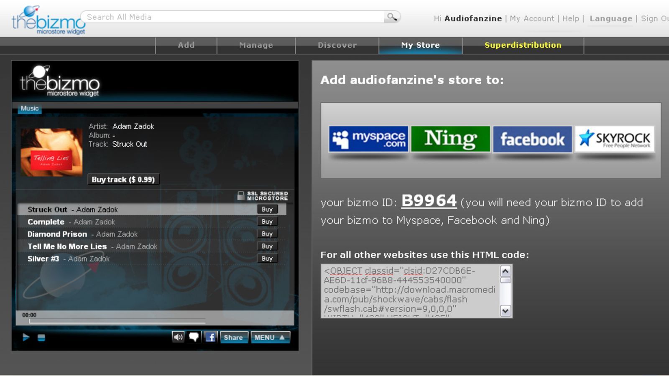Click Buy track ($ 0.99) button

(123, 180)
